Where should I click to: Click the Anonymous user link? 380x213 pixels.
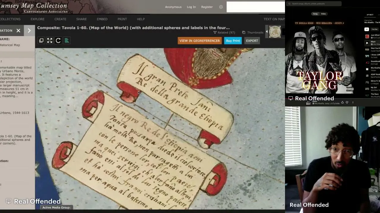[x=173, y=7]
